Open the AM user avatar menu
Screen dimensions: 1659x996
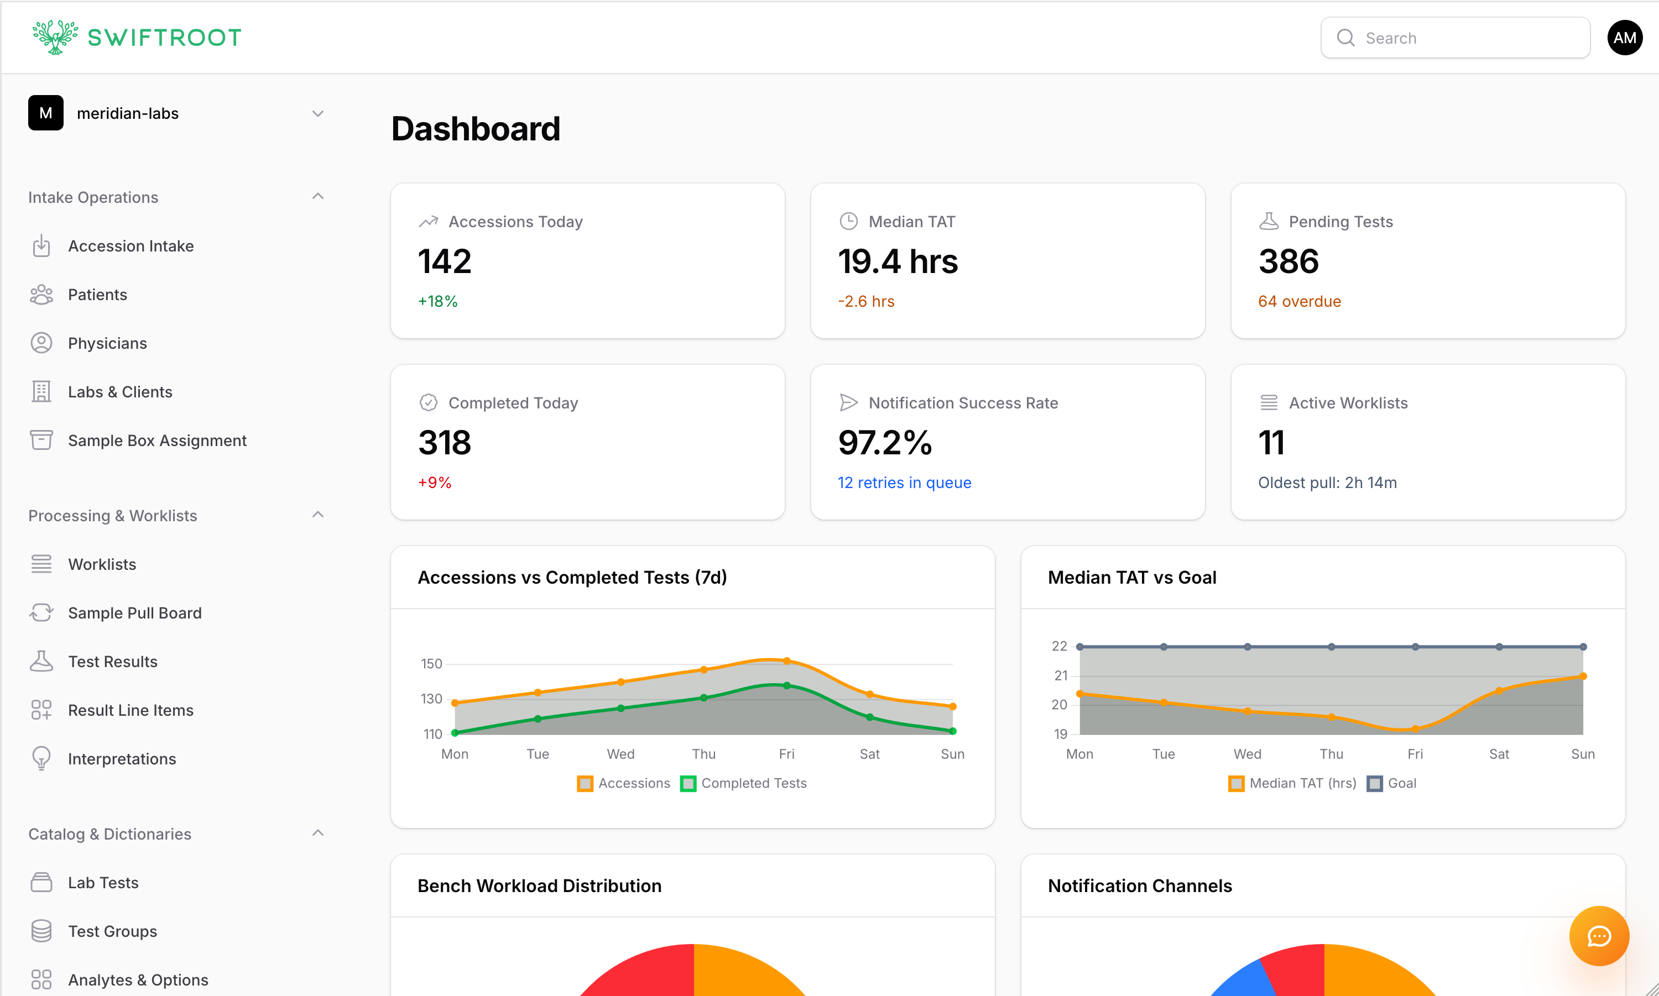pyautogui.click(x=1624, y=38)
